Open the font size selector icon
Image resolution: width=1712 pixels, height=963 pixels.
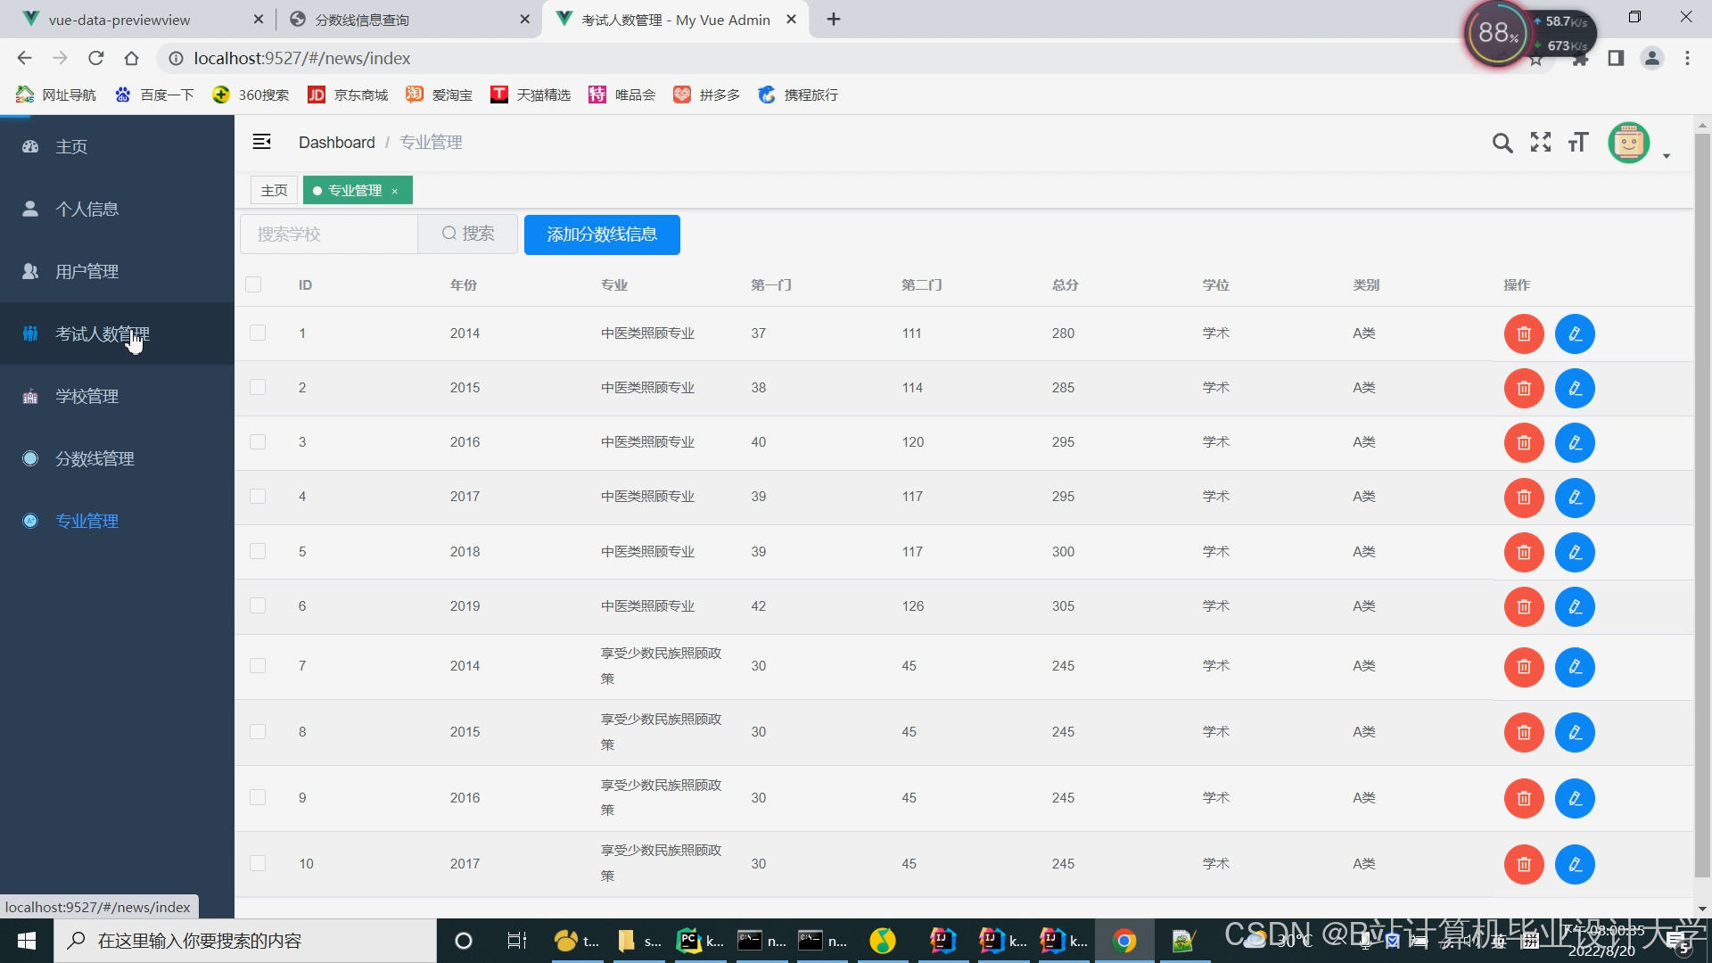pos(1578,143)
